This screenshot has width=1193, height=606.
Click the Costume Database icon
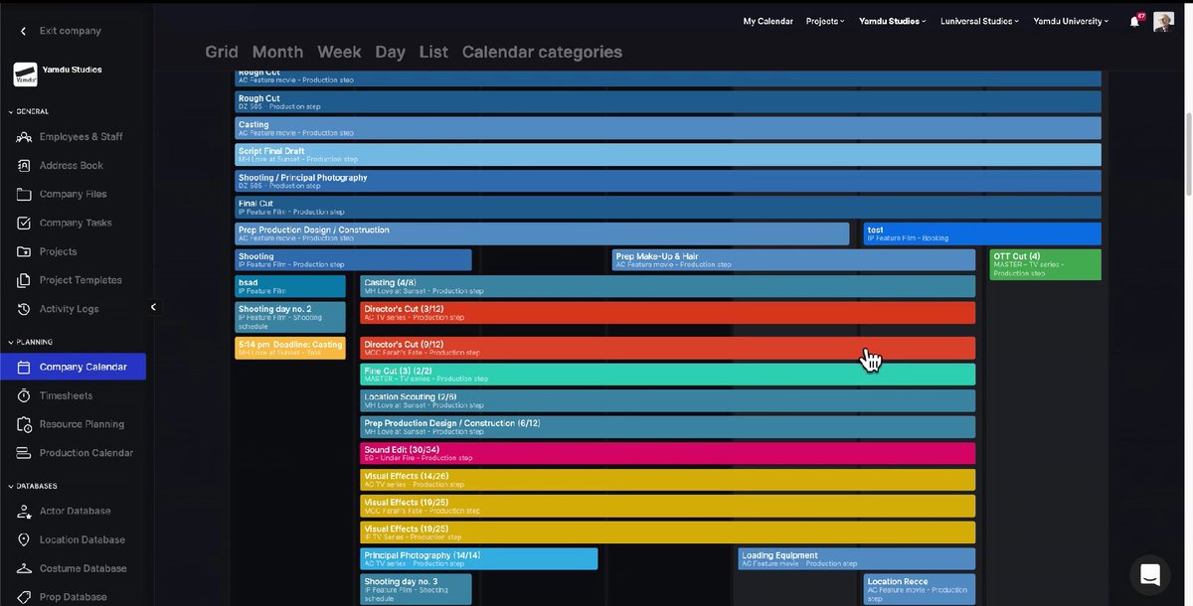24,568
